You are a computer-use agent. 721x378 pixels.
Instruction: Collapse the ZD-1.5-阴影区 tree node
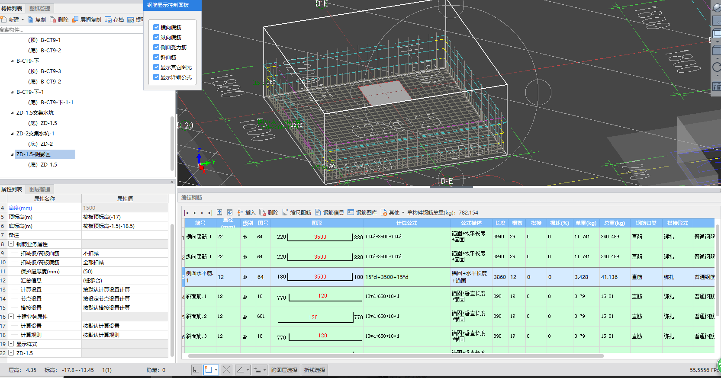coord(12,154)
